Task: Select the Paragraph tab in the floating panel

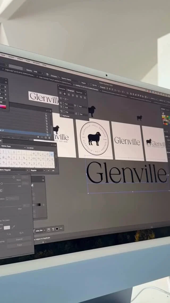Action: (71, 90)
